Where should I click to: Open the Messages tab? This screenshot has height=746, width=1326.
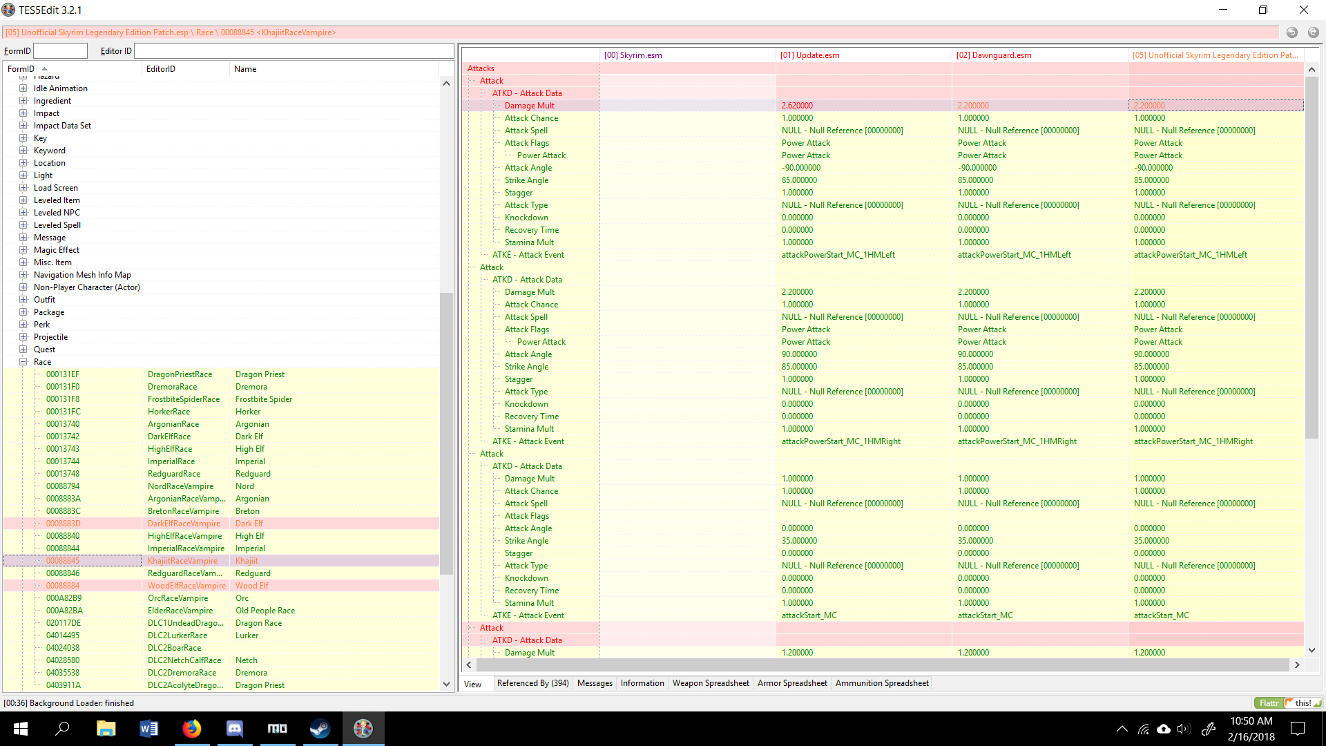pos(595,683)
